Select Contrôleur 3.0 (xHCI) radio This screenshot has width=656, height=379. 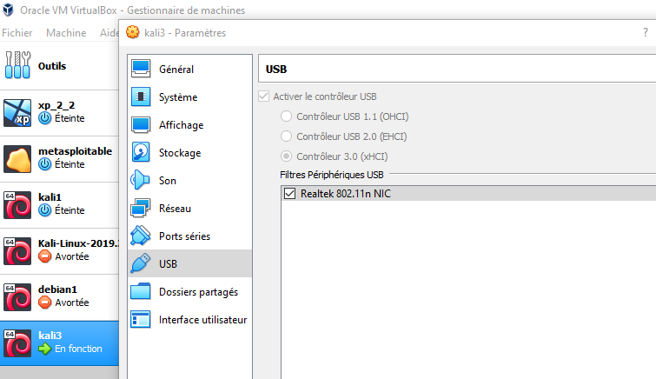coord(286,156)
